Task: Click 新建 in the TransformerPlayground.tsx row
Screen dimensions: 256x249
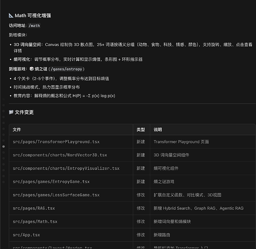Action: point(141,142)
